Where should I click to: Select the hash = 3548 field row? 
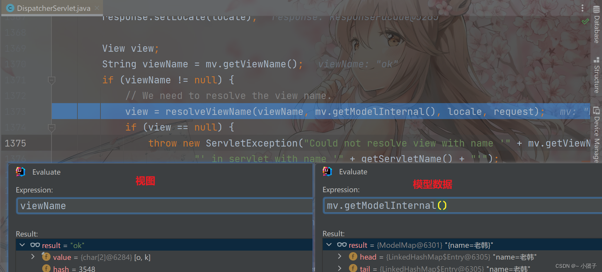[x=164, y=268]
